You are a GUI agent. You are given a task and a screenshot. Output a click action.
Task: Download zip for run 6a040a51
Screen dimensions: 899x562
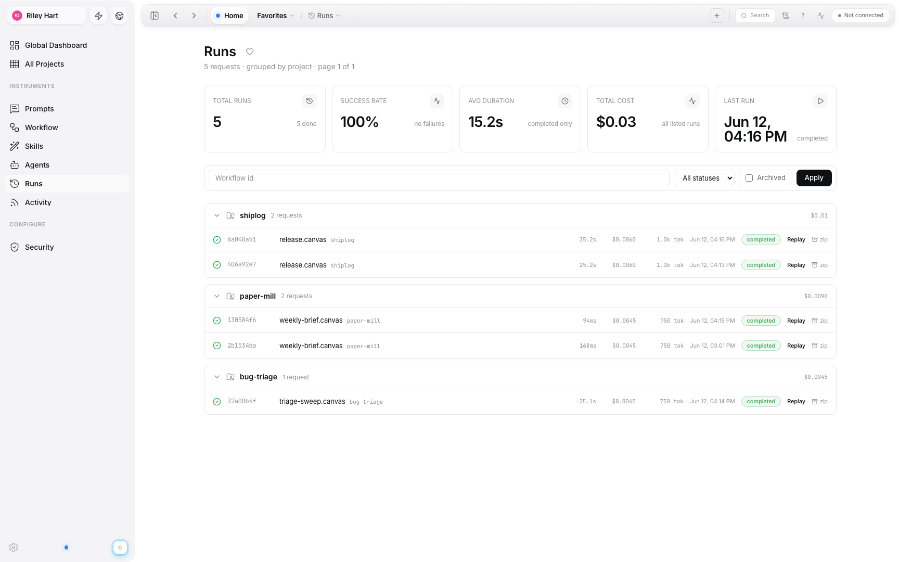819,240
